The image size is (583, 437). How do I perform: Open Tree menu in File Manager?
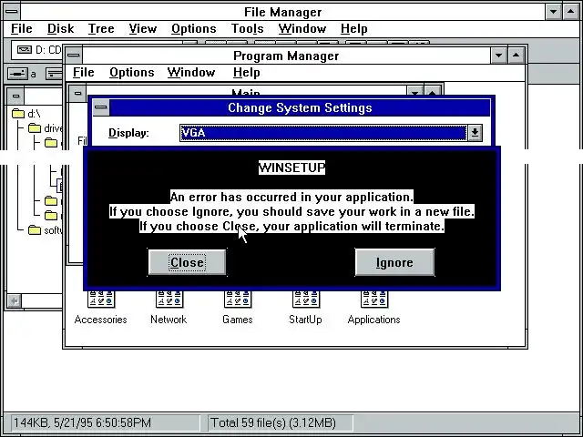101,28
